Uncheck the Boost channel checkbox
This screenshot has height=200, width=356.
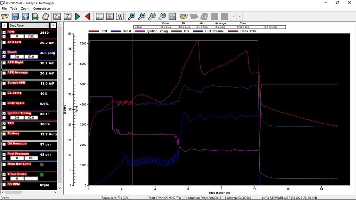(x=4, y=53)
